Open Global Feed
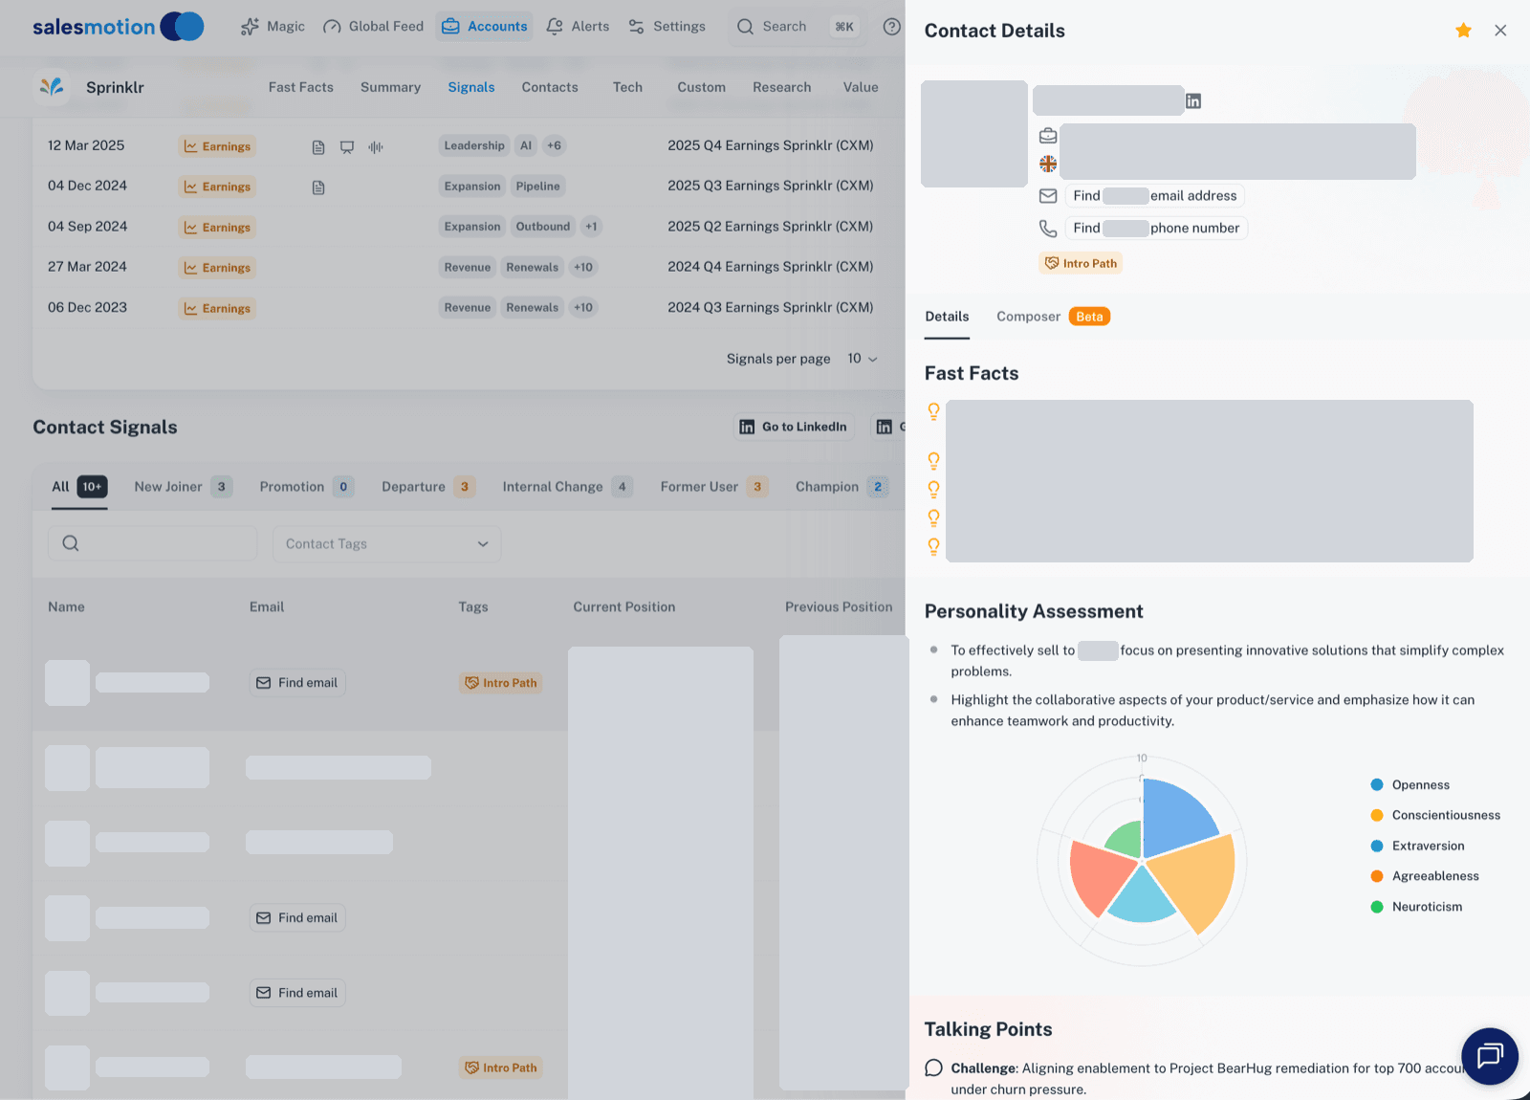 tap(373, 27)
